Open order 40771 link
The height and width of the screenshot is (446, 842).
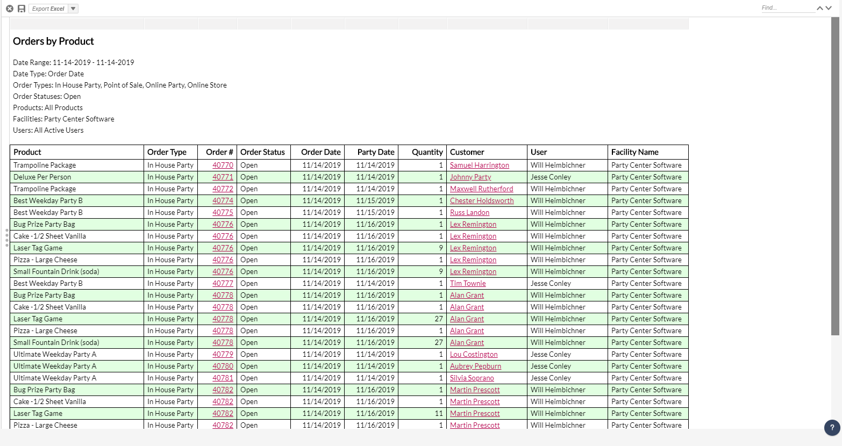click(223, 177)
